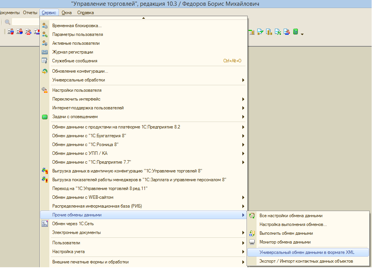Expand Обмен данными с 1С:Предприятие 7.7
Screen dimensions: 372x268
pyautogui.click(x=144, y=162)
